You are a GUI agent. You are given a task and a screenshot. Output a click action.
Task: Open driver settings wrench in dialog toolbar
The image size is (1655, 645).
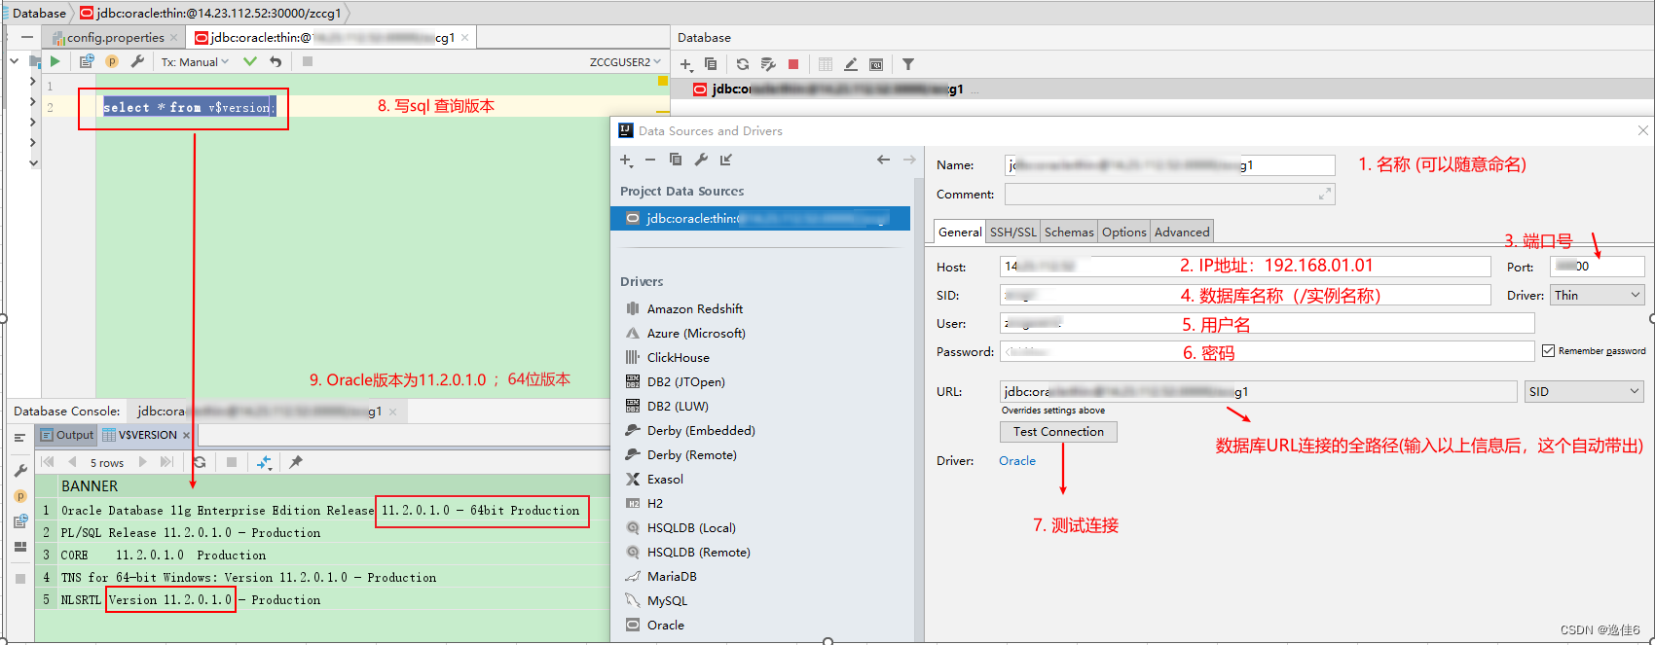701,160
